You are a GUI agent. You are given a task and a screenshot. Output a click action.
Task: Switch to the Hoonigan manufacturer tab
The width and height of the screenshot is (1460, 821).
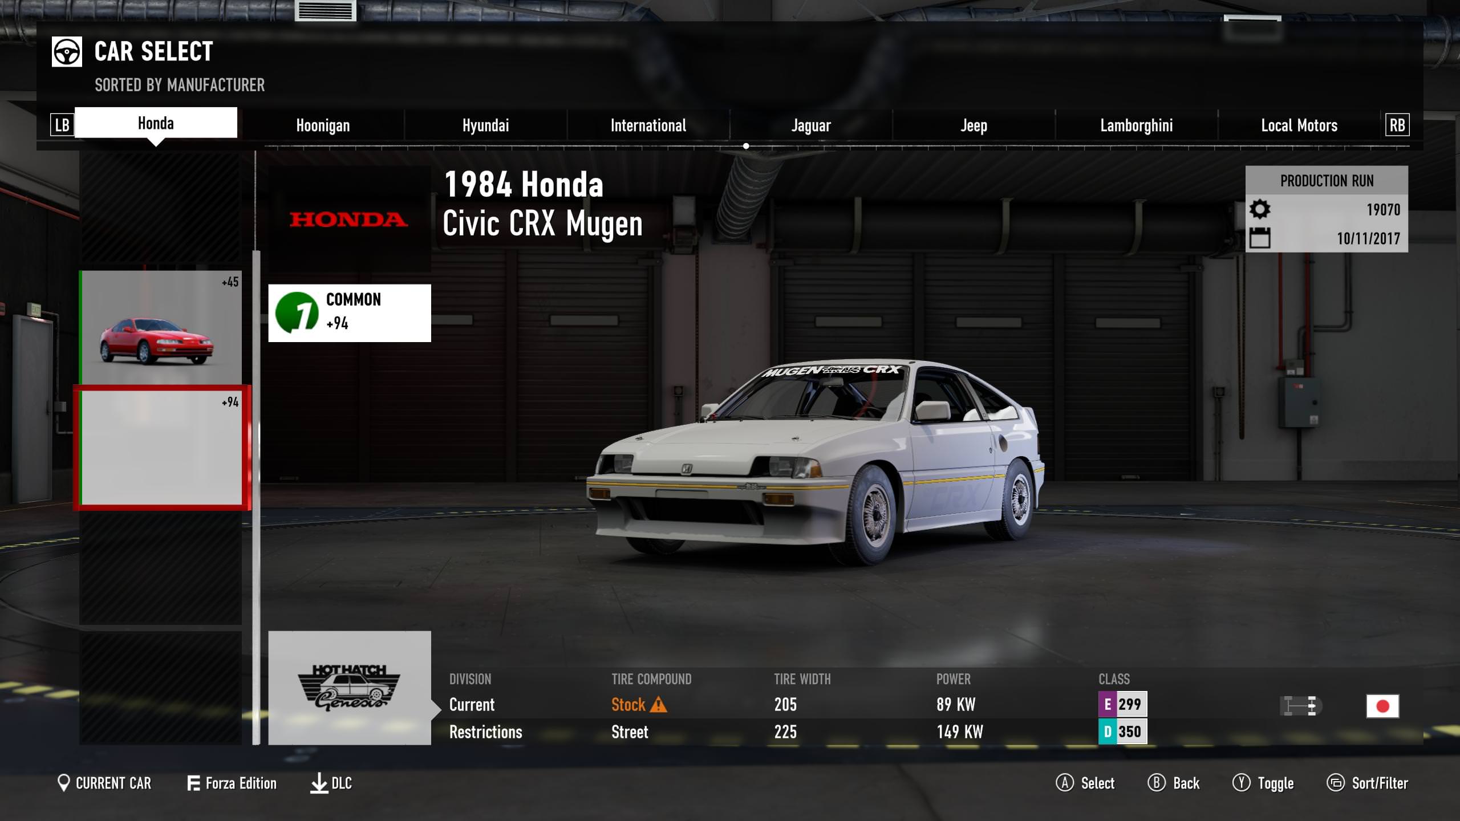pos(323,125)
